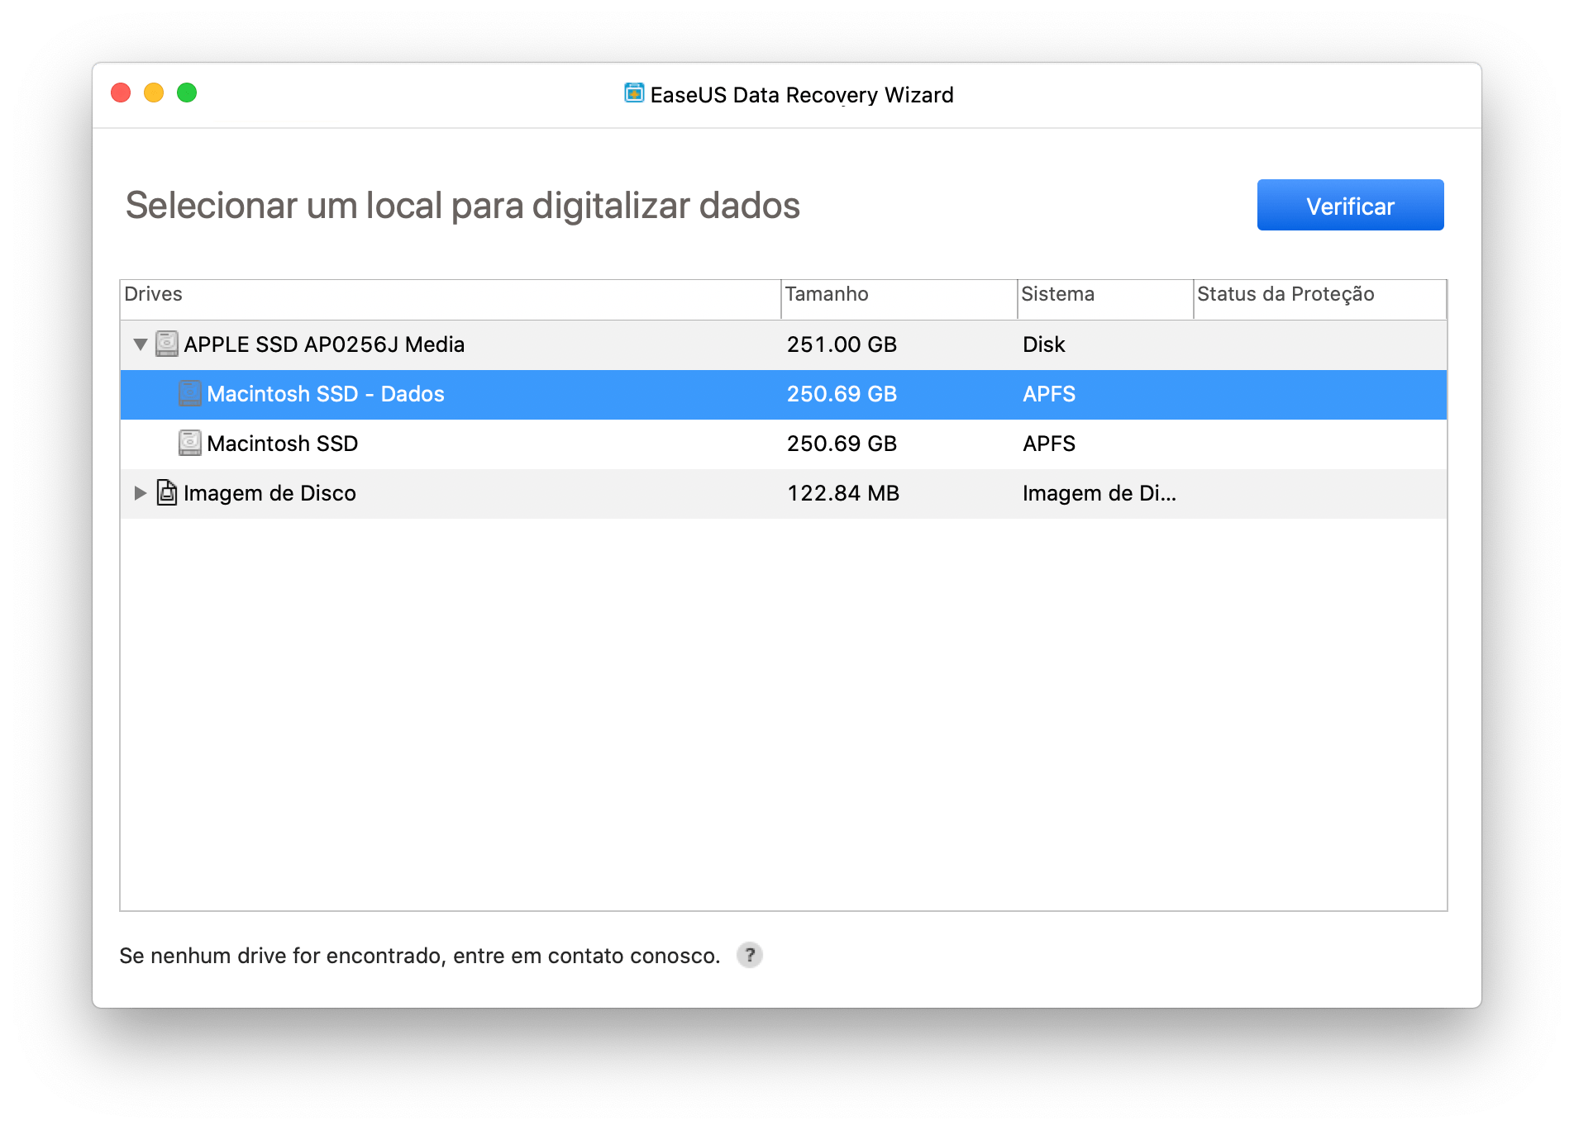Click the Verificar scan button
Screen dimensions: 1574x1130
[x=1350, y=205]
